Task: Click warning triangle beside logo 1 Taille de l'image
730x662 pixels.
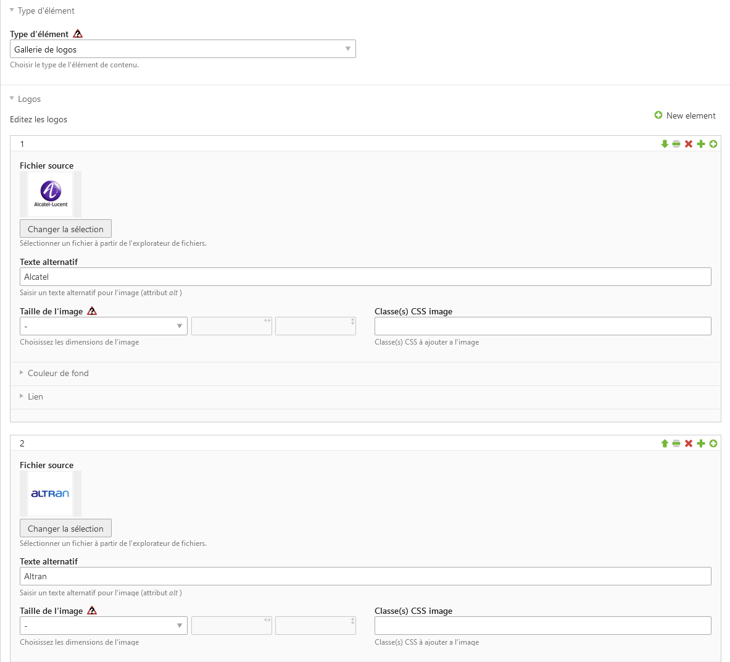Action: click(x=92, y=311)
